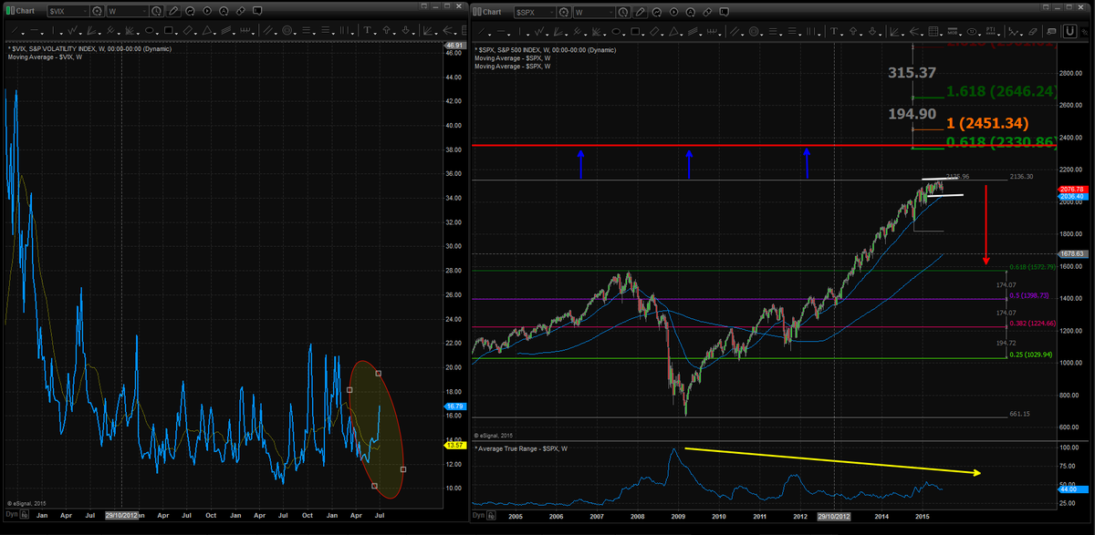Click the symbol history button beside $SPX
The height and width of the screenshot is (535, 1095).
563,12
